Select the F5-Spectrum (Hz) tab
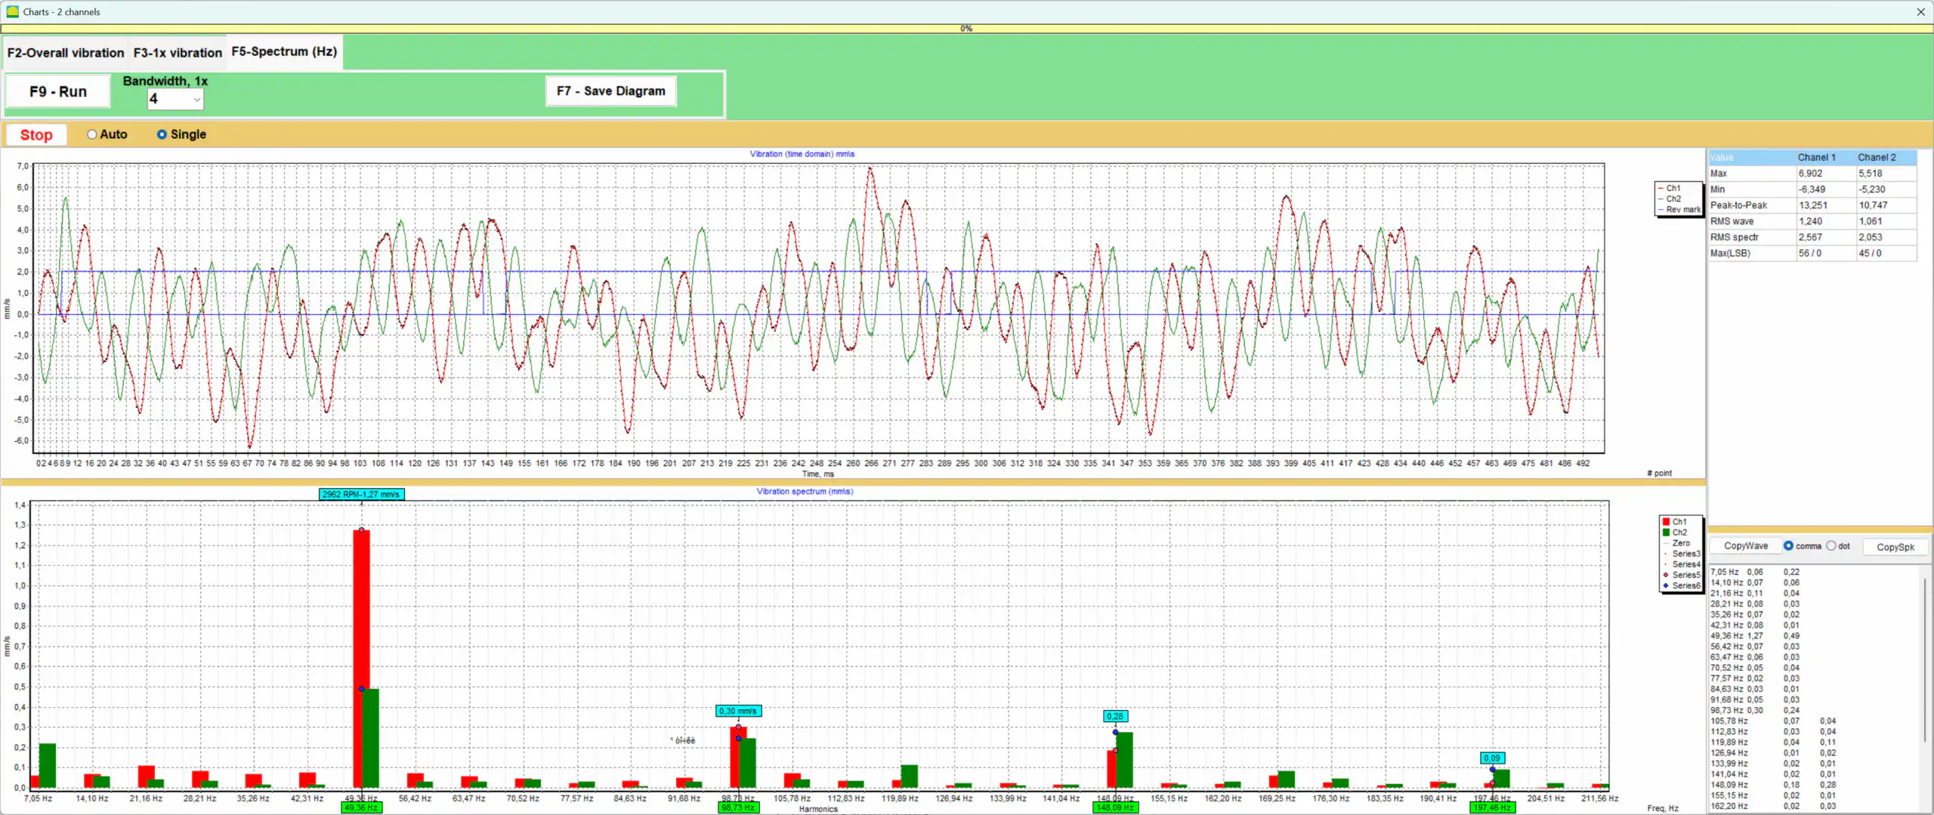1934x815 pixels. click(284, 51)
